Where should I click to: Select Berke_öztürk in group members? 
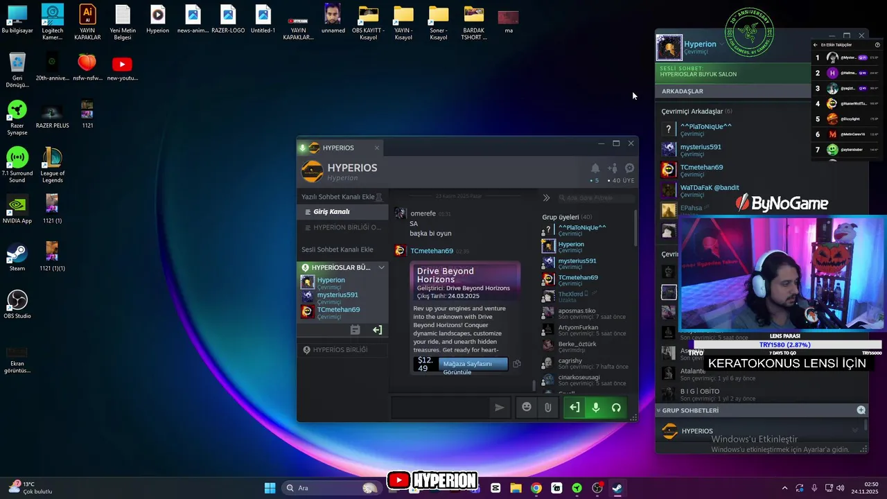tap(586, 347)
